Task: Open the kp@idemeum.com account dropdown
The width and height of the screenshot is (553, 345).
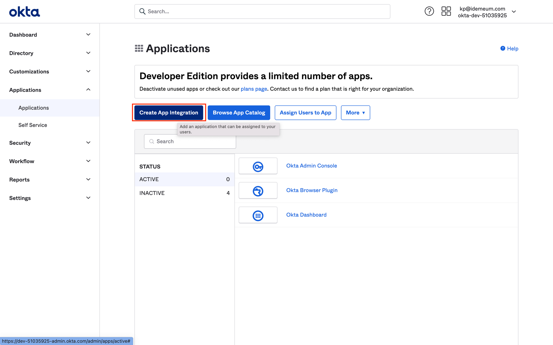Action: (x=514, y=12)
